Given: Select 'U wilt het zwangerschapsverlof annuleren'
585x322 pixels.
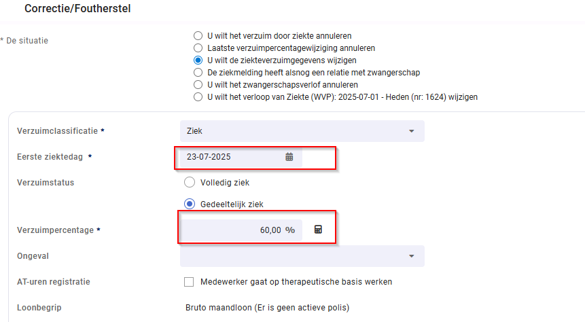Looking at the screenshot, I should (198, 85).
